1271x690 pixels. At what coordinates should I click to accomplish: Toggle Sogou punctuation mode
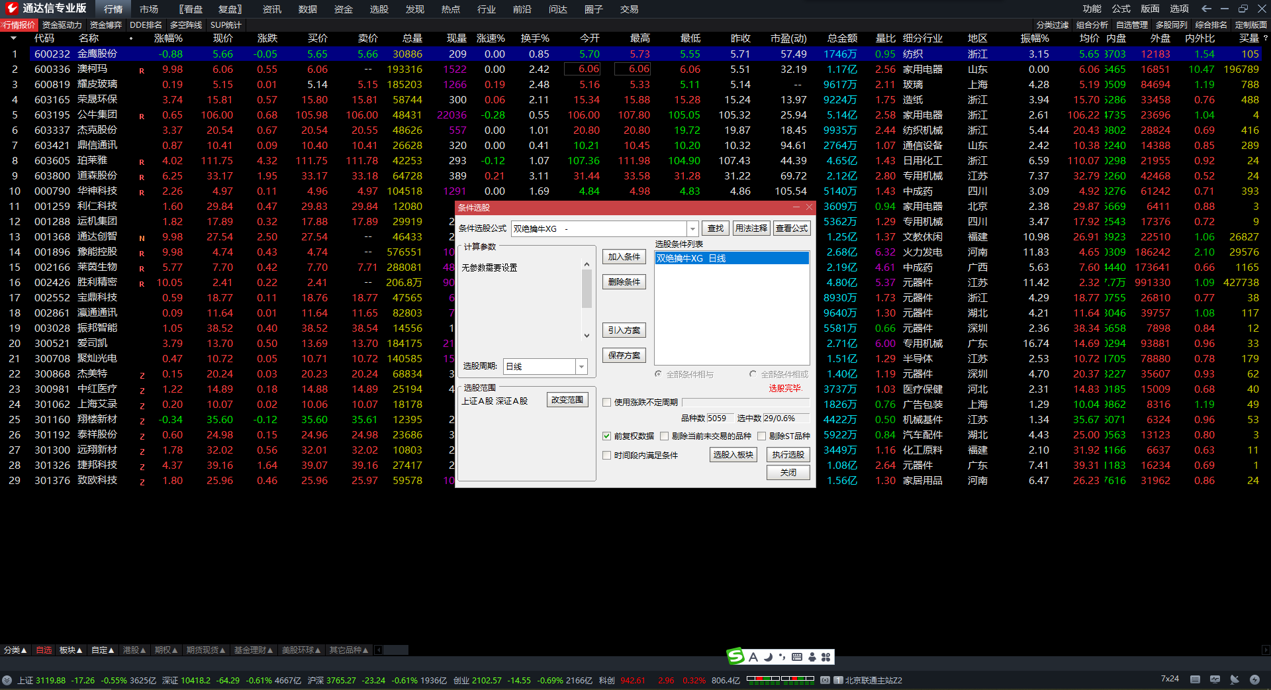coord(782,657)
